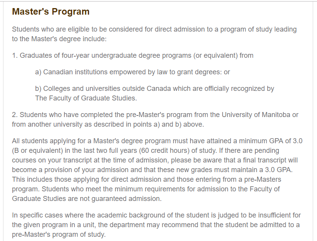
Task: Click the line starting "the given program in a unit"
Action: (156, 224)
